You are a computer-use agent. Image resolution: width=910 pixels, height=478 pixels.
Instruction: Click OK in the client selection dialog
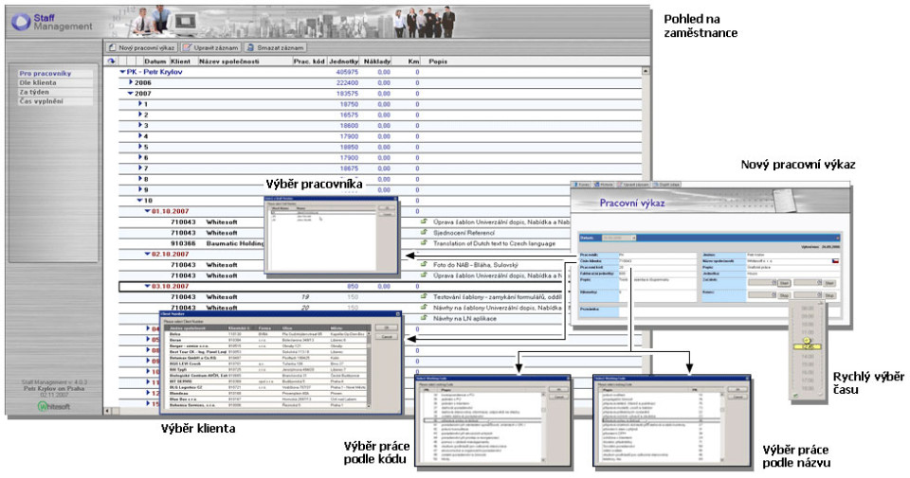[388, 326]
